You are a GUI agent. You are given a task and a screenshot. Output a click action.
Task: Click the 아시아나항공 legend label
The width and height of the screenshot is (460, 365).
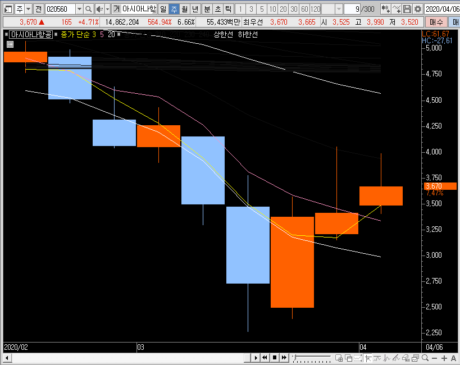pos(31,35)
